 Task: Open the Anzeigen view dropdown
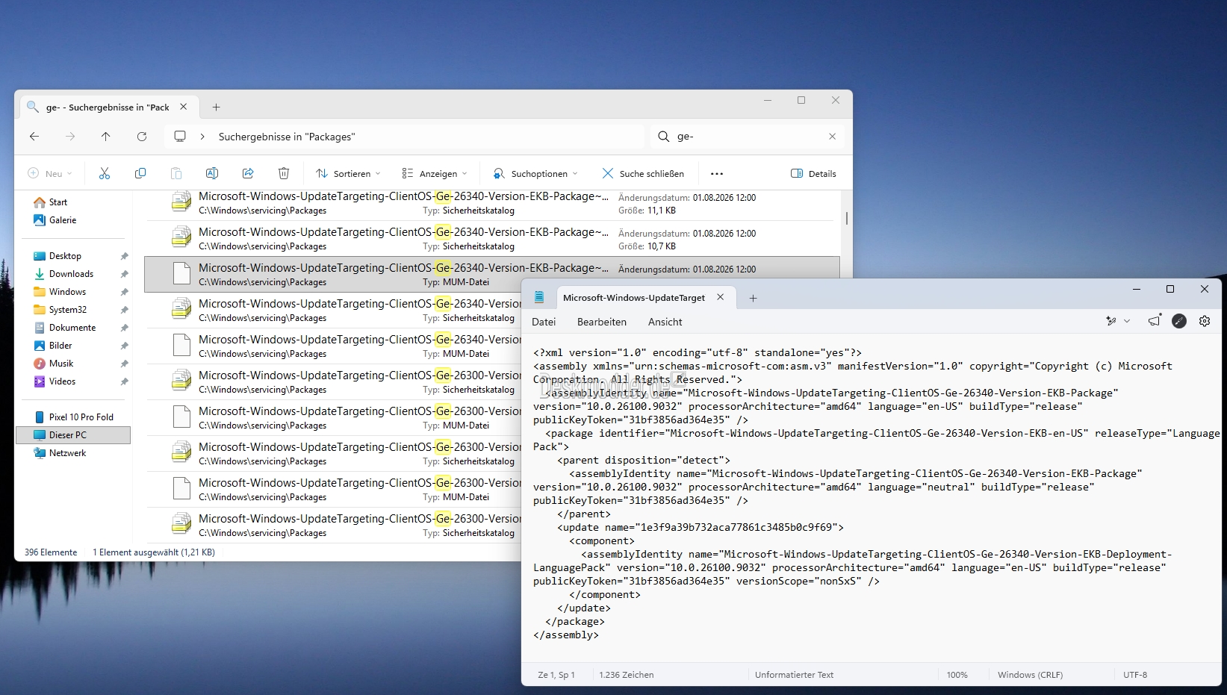pyautogui.click(x=435, y=174)
